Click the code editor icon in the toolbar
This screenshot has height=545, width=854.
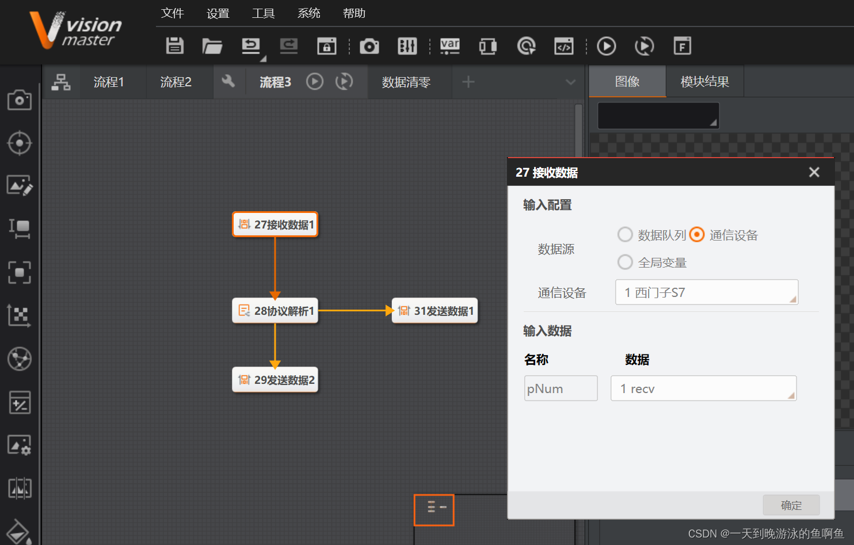pyautogui.click(x=564, y=46)
